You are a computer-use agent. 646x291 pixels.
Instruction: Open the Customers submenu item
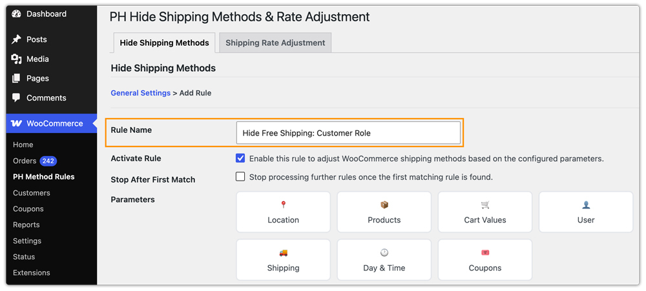tap(31, 193)
